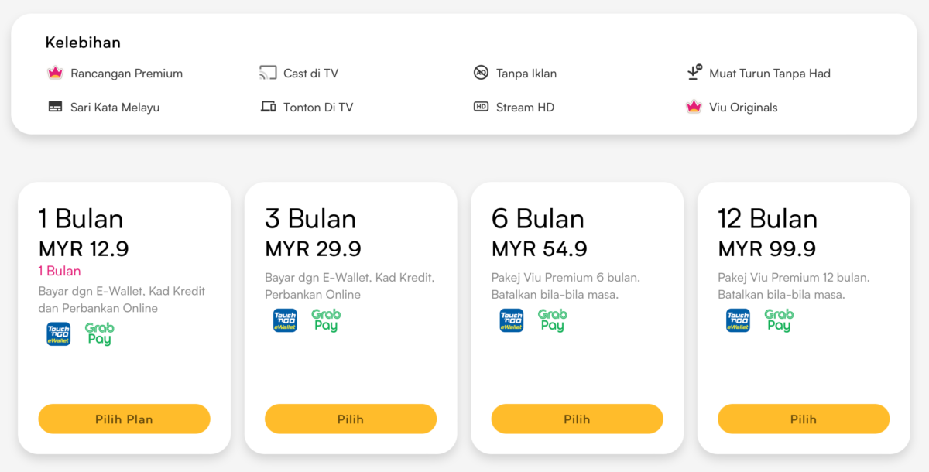Image resolution: width=929 pixels, height=472 pixels.
Task: Click GrabPay logo in 12 Bulan plan
Action: pyautogui.click(x=779, y=320)
